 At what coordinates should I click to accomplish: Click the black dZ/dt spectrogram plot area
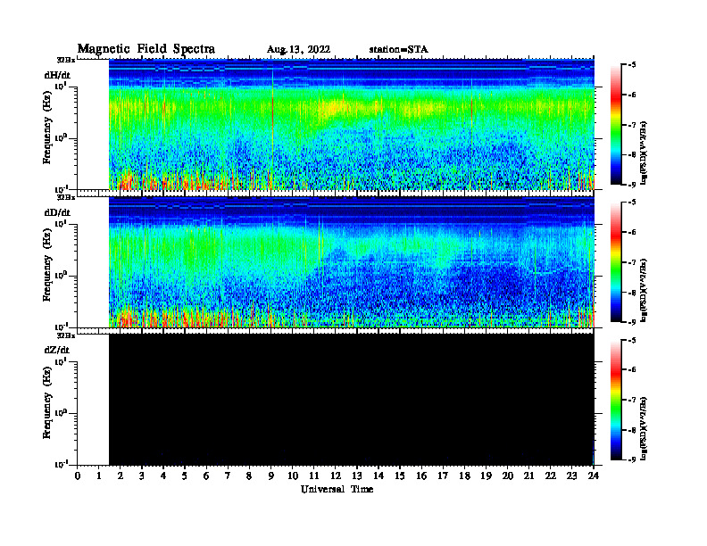point(352,400)
